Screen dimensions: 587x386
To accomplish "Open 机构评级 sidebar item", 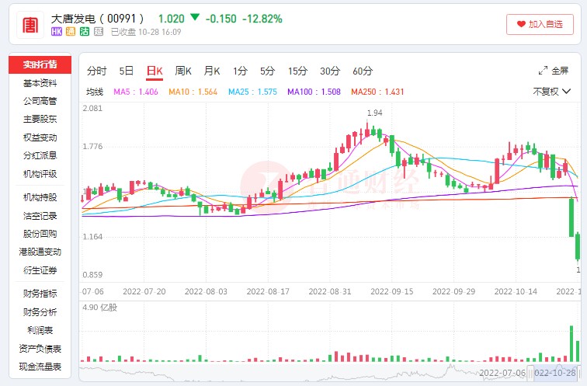I will (x=40, y=174).
